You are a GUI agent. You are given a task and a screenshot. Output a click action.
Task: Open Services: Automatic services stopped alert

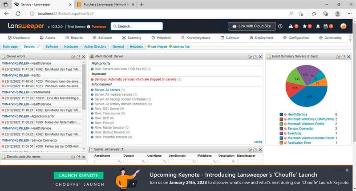pos(136,79)
